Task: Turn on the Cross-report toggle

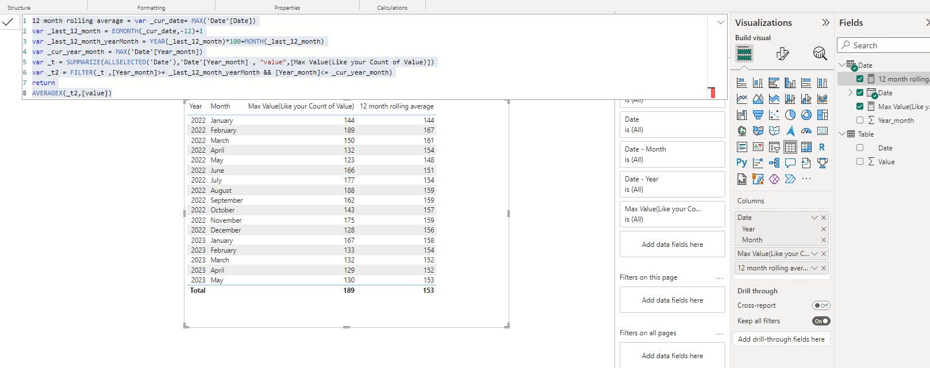Action: [821, 305]
